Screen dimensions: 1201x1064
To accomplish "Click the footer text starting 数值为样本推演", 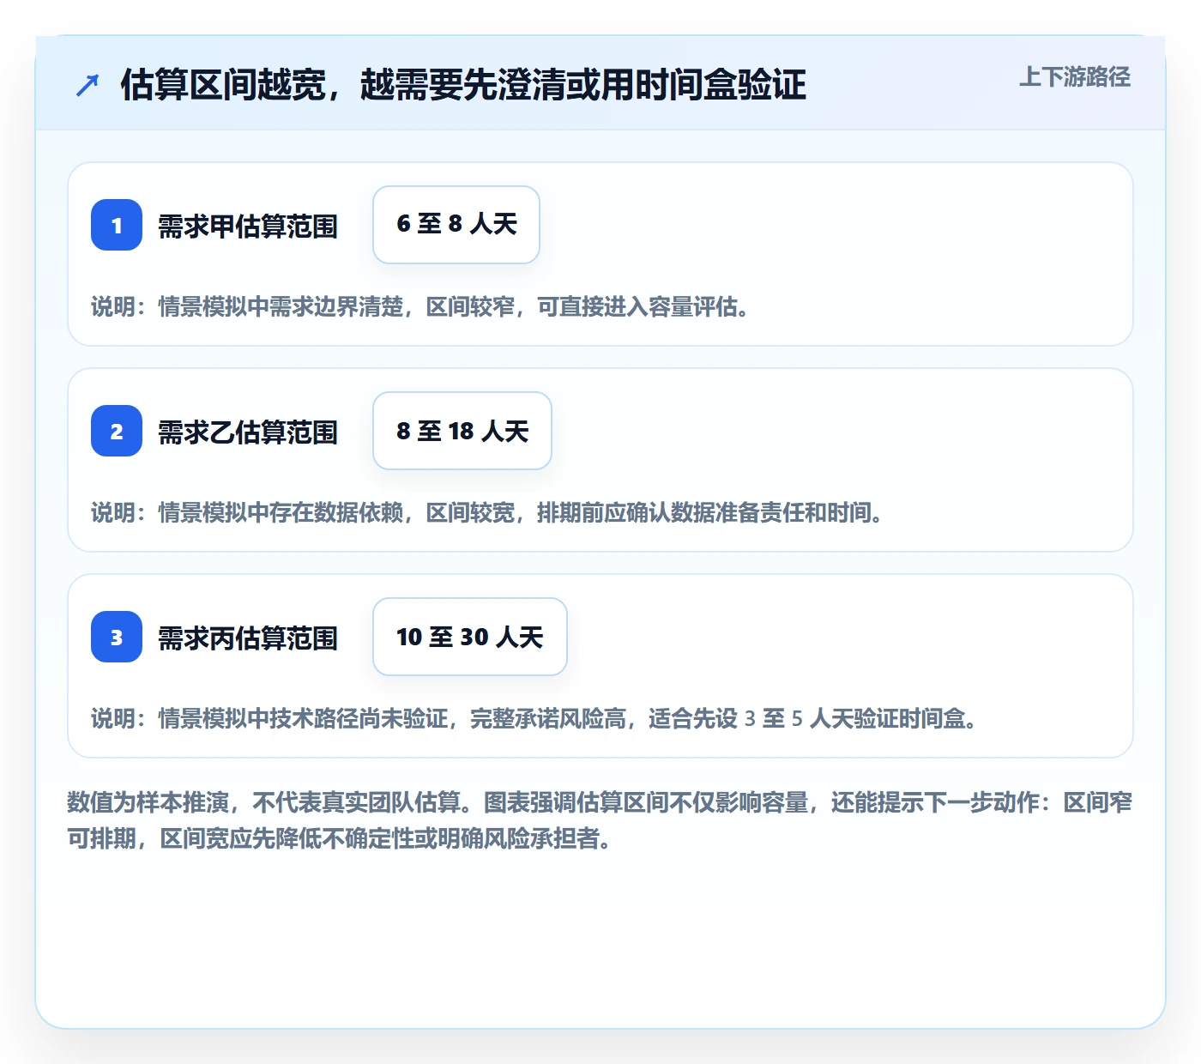I will click(x=600, y=820).
